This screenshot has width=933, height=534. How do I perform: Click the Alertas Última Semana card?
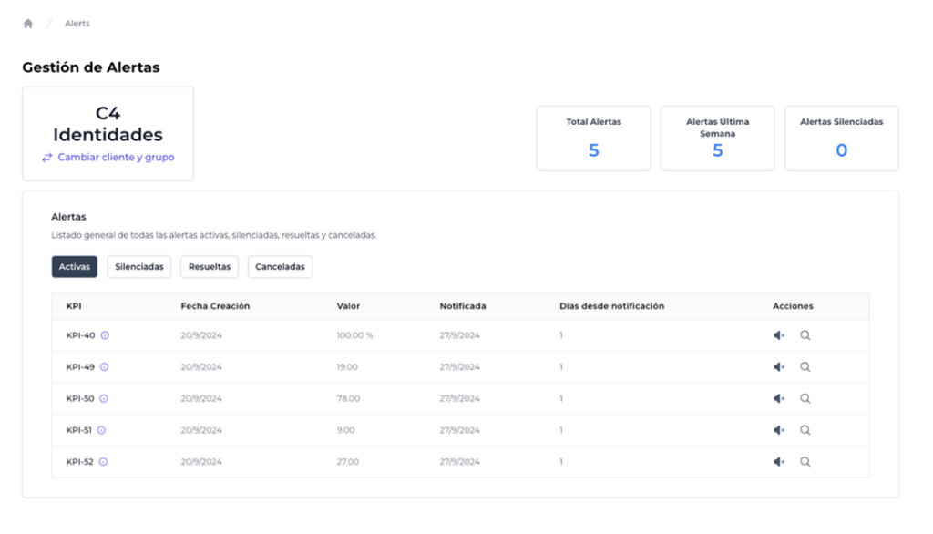[x=718, y=139]
